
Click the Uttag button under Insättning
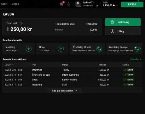coord(123,31)
